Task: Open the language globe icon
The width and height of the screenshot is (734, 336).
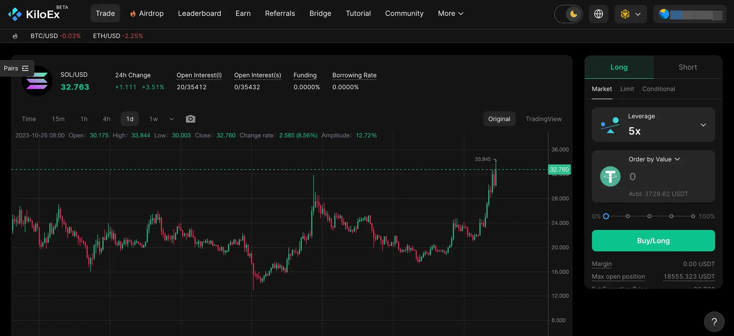Action: (598, 14)
